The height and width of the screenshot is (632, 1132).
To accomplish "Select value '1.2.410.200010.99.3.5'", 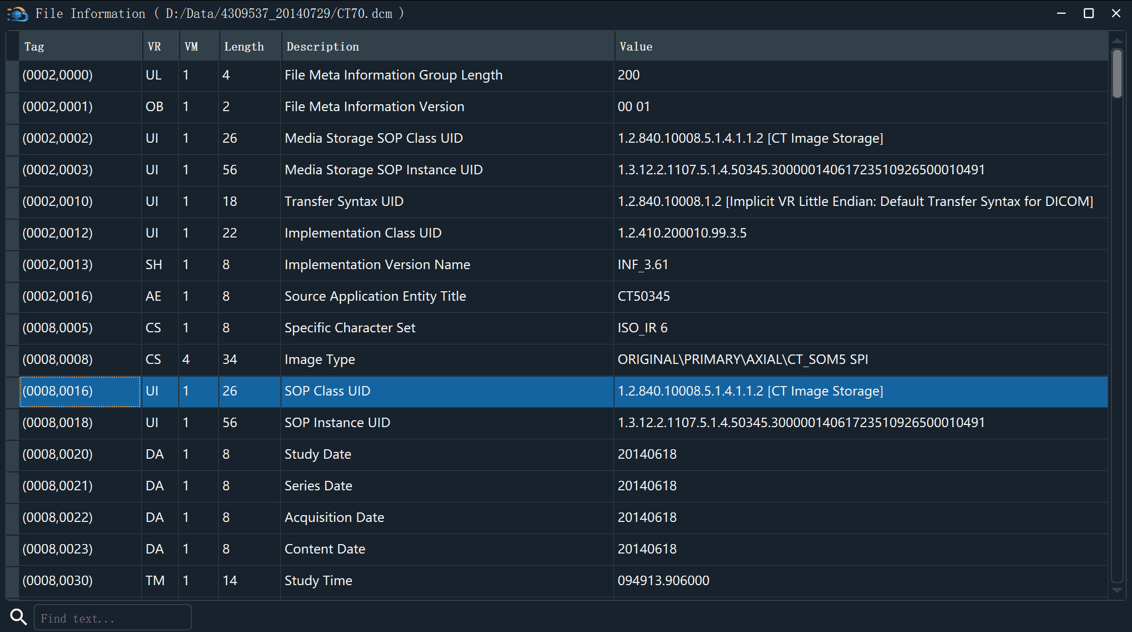I will pos(861,233).
